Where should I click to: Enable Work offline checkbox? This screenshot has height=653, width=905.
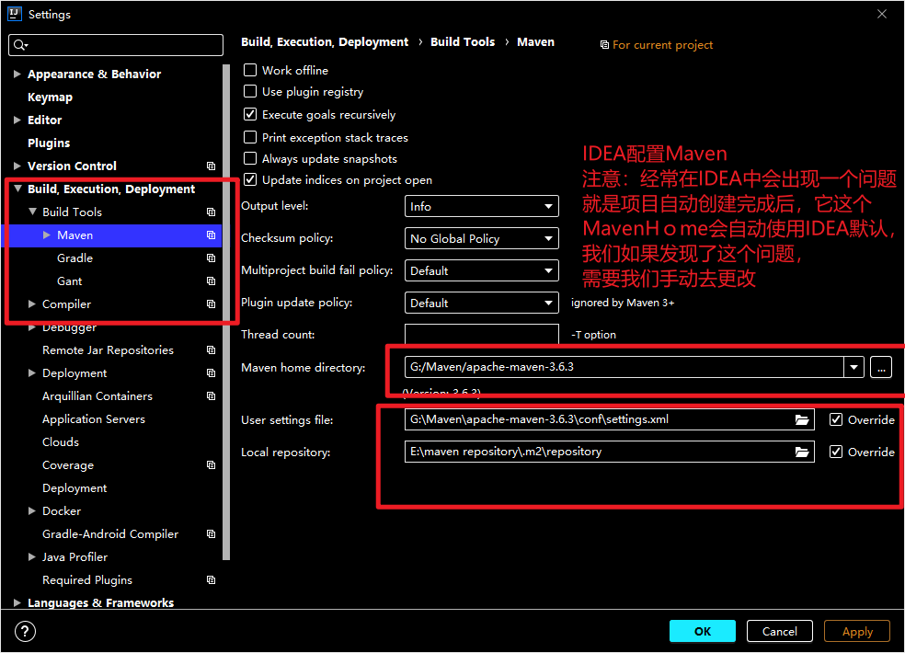[x=250, y=70]
